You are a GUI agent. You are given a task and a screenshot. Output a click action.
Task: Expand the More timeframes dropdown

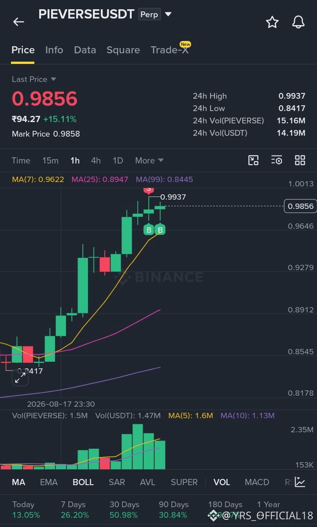(x=149, y=161)
